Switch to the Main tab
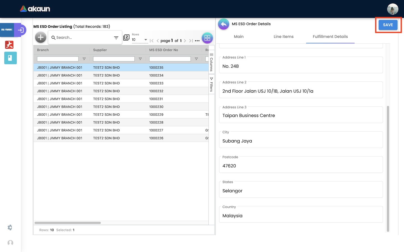 pos(239,37)
